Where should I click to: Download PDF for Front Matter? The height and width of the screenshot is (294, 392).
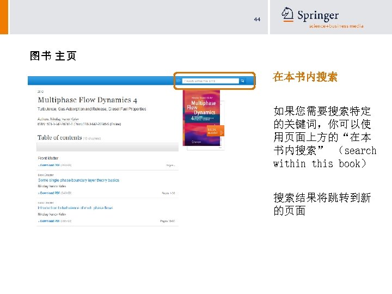[50, 166]
